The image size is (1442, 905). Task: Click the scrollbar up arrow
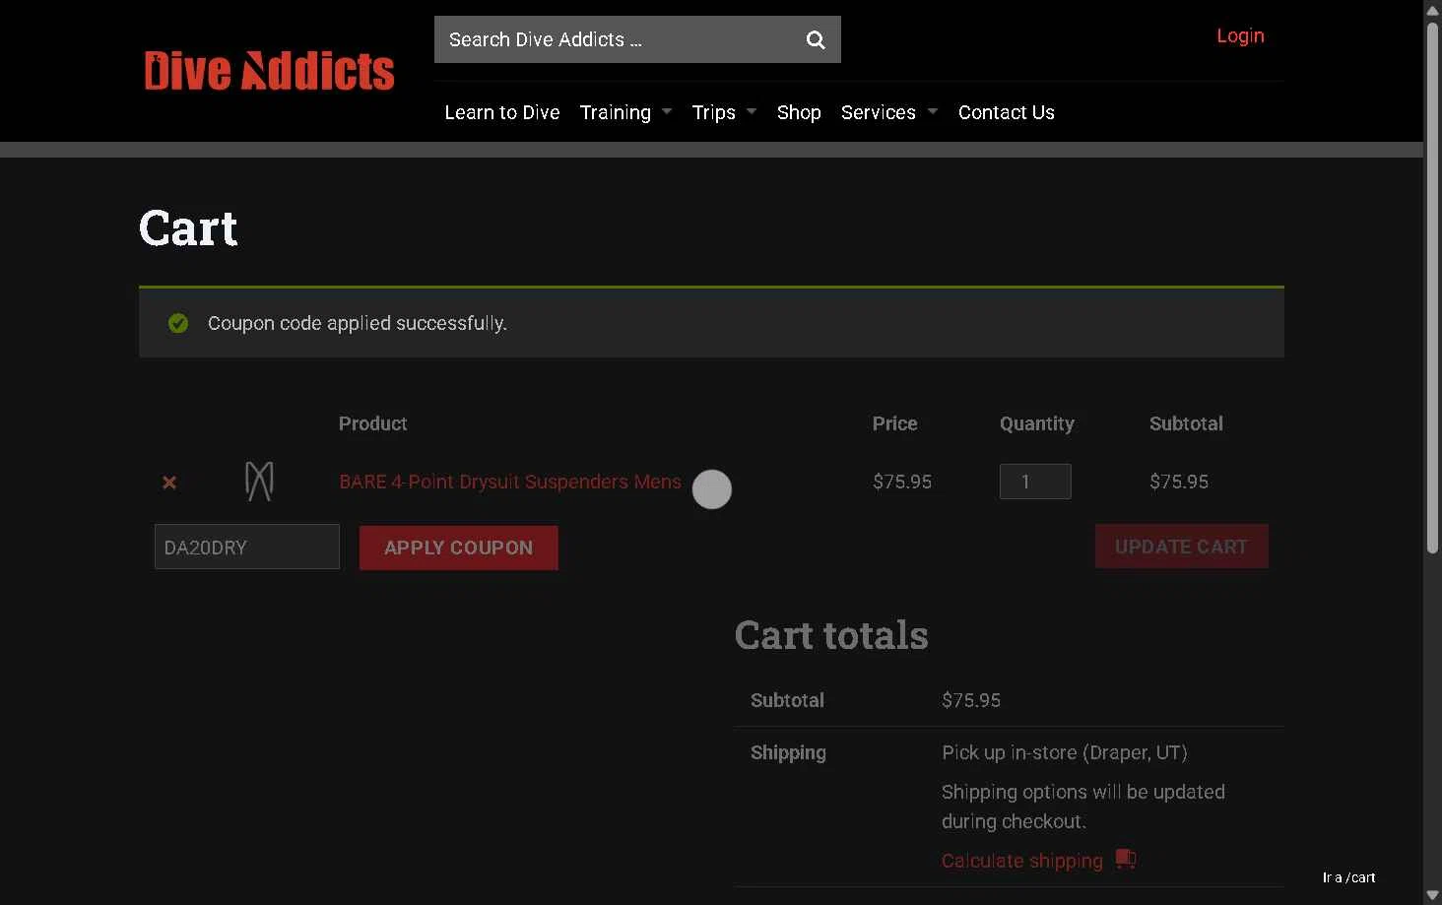(1433, 9)
